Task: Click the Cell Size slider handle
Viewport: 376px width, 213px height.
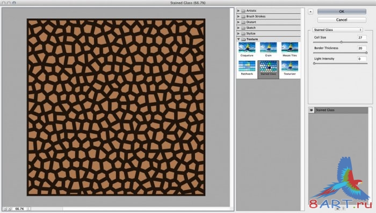Action: 341,42
